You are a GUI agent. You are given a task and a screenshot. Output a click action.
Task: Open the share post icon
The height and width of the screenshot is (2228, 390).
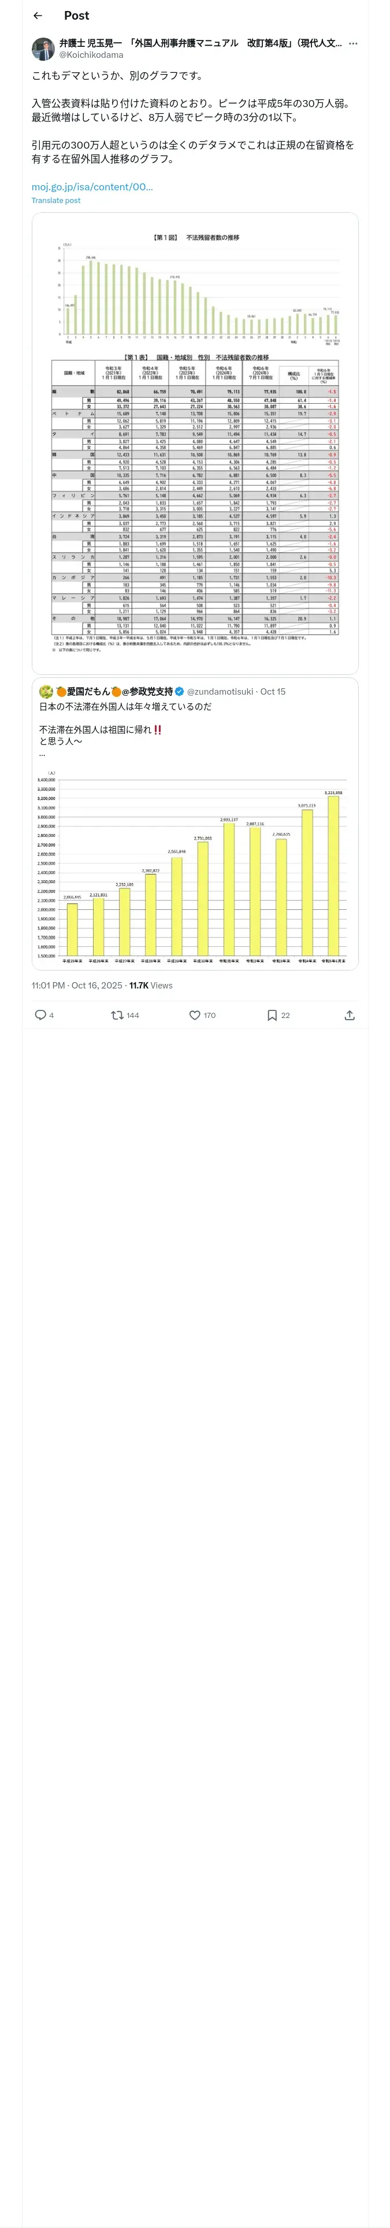[350, 1015]
